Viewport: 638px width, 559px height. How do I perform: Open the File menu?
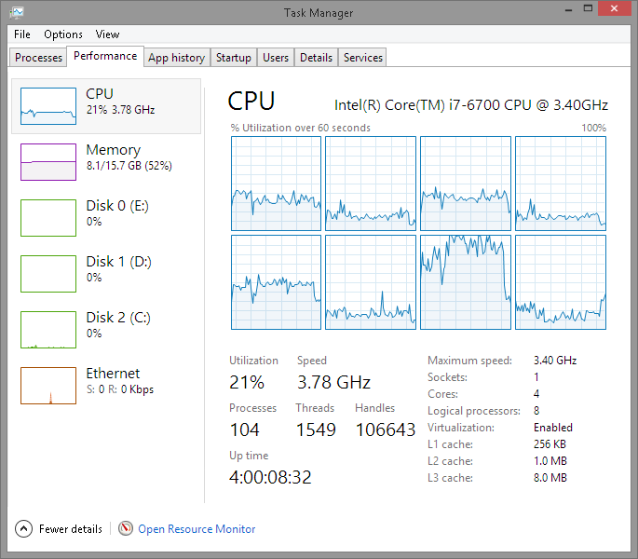[x=22, y=34]
